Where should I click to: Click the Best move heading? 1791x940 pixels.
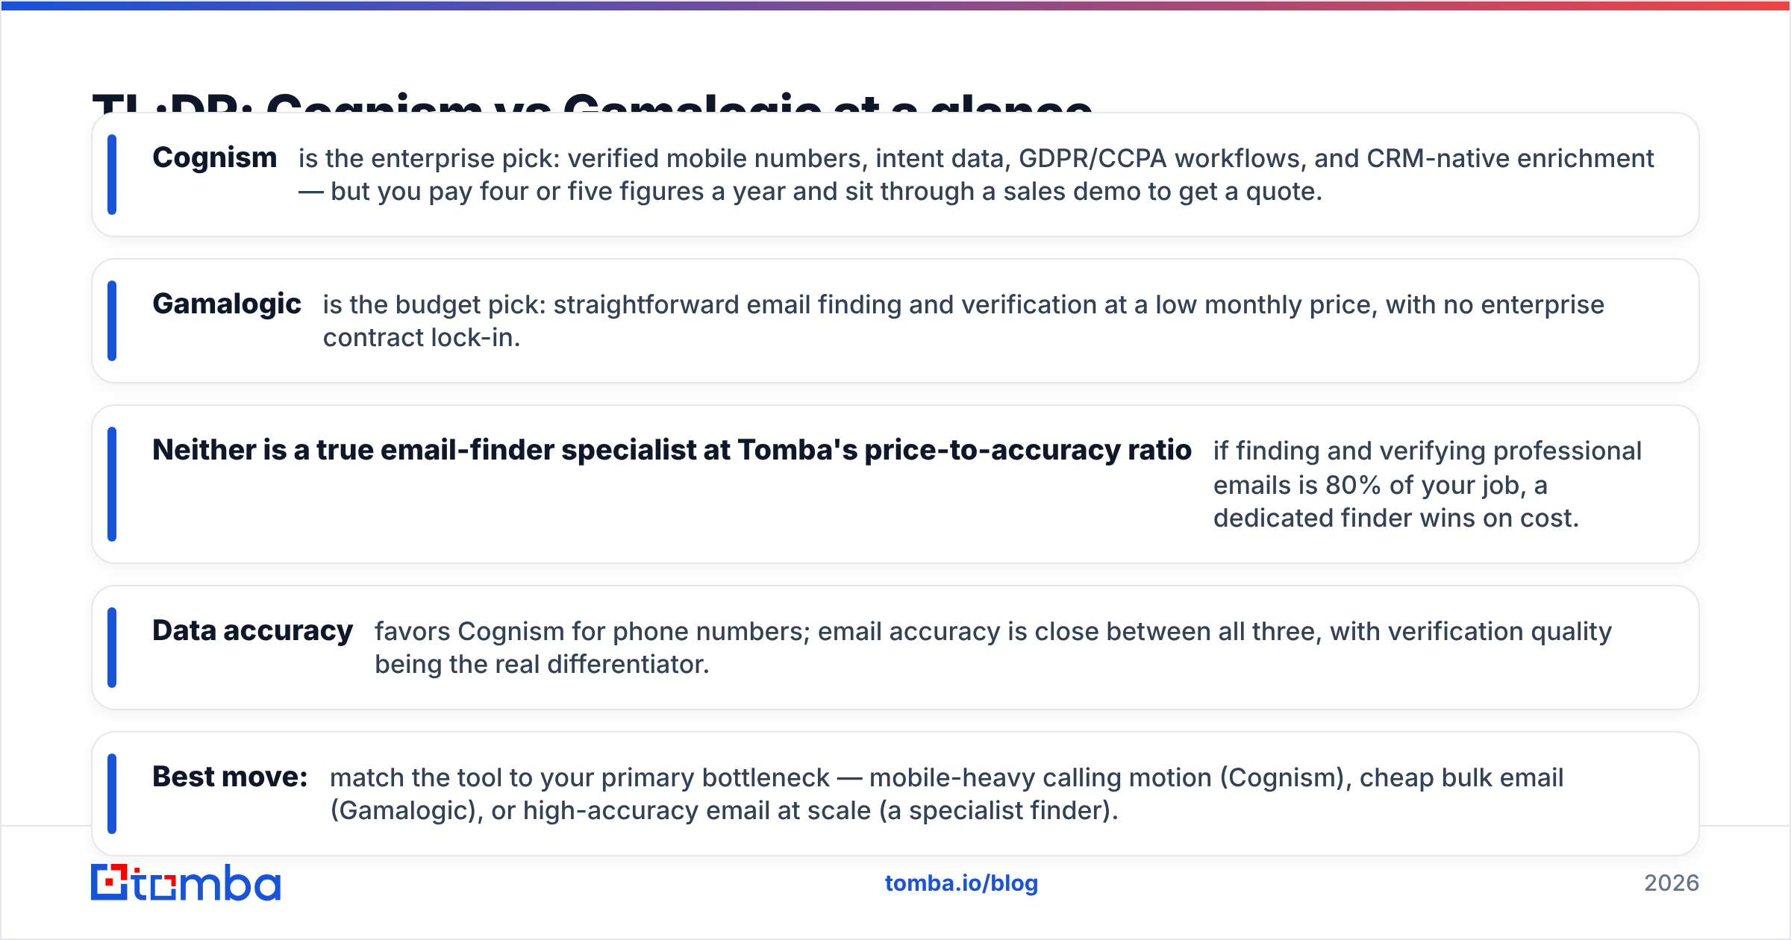tap(230, 777)
